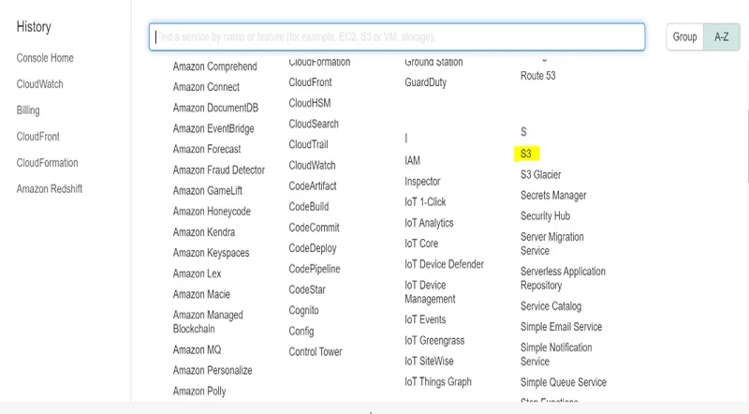Open Console Home from History
The image size is (749, 414).
pyautogui.click(x=45, y=58)
